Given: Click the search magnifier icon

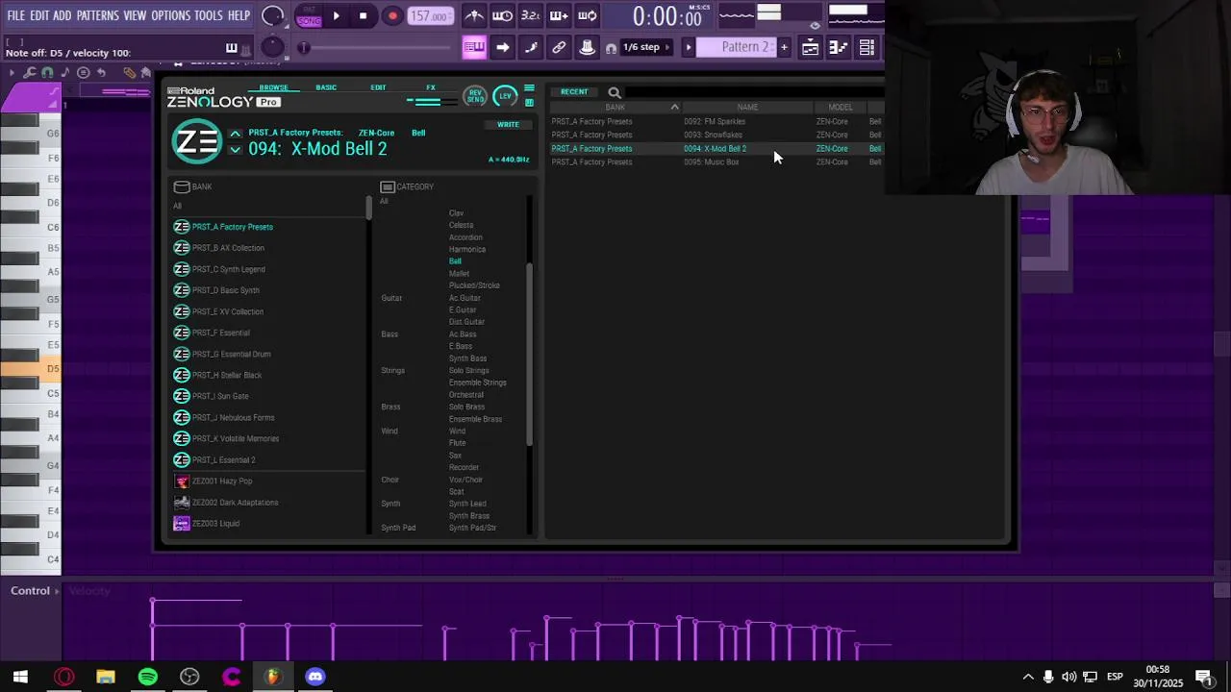Looking at the screenshot, I should [x=614, y=92].
